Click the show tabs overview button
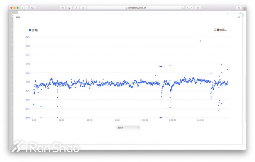The image size is (255, 162). pyautogui.click(x=198, y=8)
